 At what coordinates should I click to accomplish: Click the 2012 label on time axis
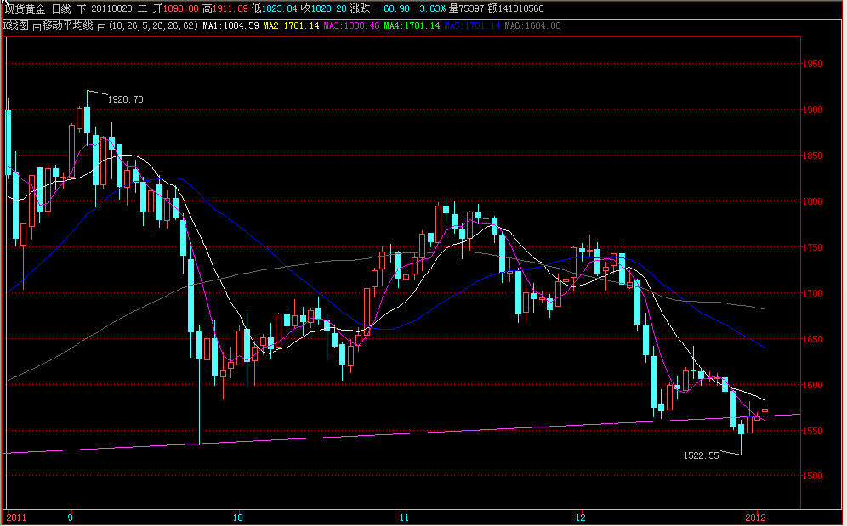(755, 518)
